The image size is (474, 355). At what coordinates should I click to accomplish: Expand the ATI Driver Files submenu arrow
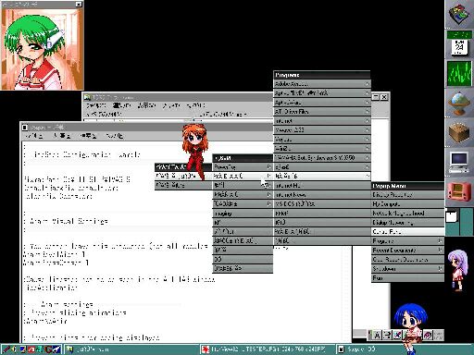(x=368, y=111)
